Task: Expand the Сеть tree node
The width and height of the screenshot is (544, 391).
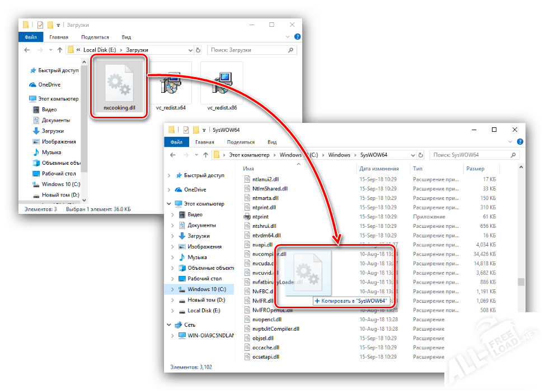Action: tap(170, 325)
